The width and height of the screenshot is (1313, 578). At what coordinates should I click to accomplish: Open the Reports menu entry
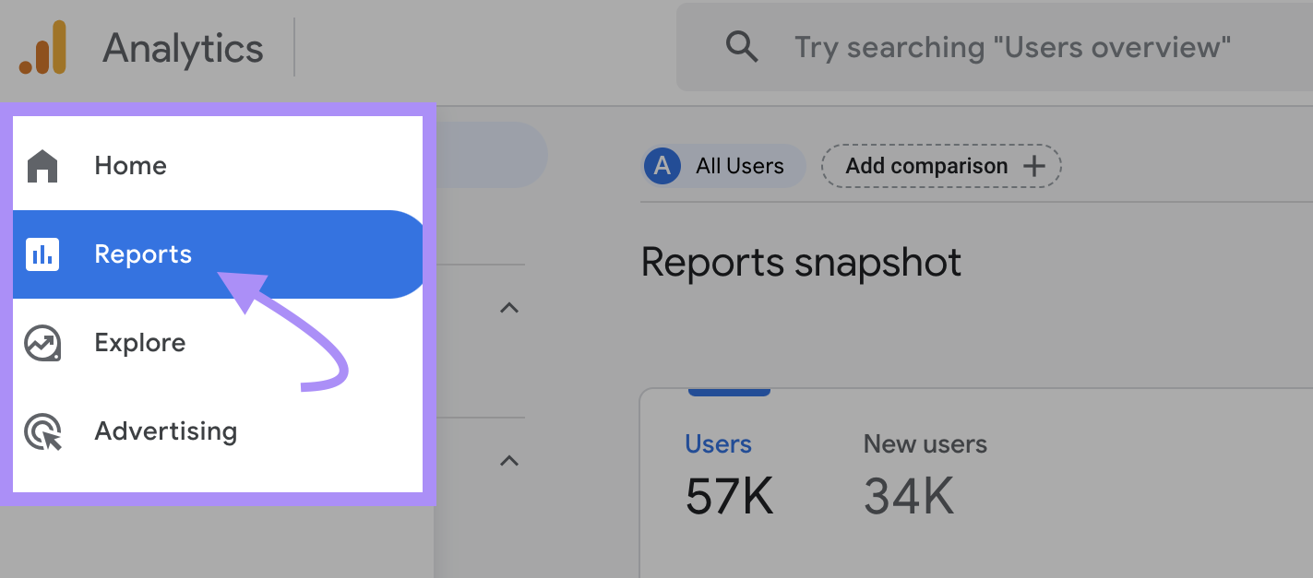tap(143, 254)
